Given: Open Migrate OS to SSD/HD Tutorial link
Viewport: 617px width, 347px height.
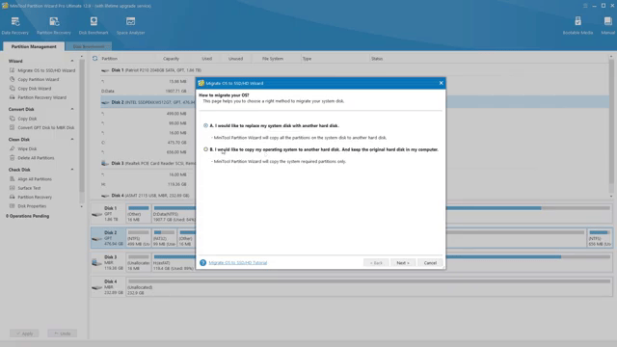Looking at the screenshot, I should point(238,263).
